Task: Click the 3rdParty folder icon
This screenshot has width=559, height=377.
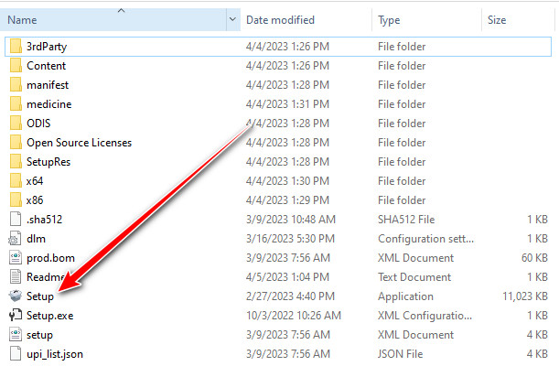Action: pos(15,47)
